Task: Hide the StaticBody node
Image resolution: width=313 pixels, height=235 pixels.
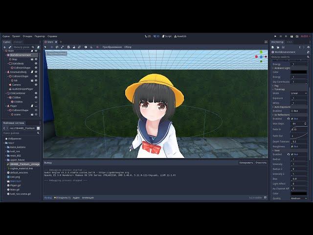Action: 36,64
